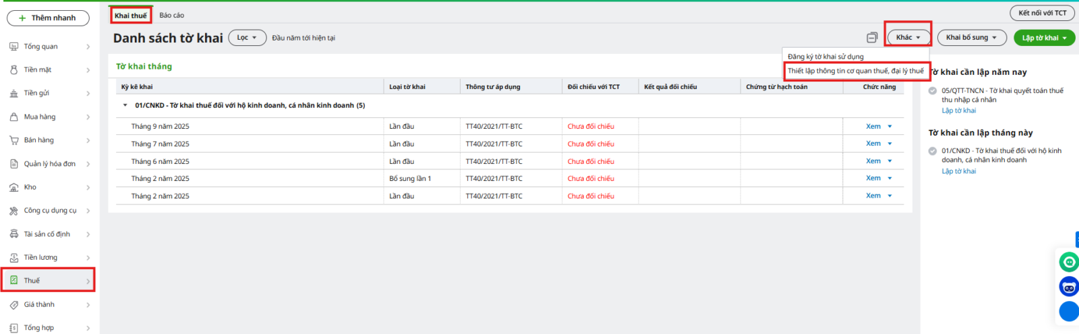Open Tiền gửi bank icon in sidebar
1079x334 pixels.
point(14,93)
